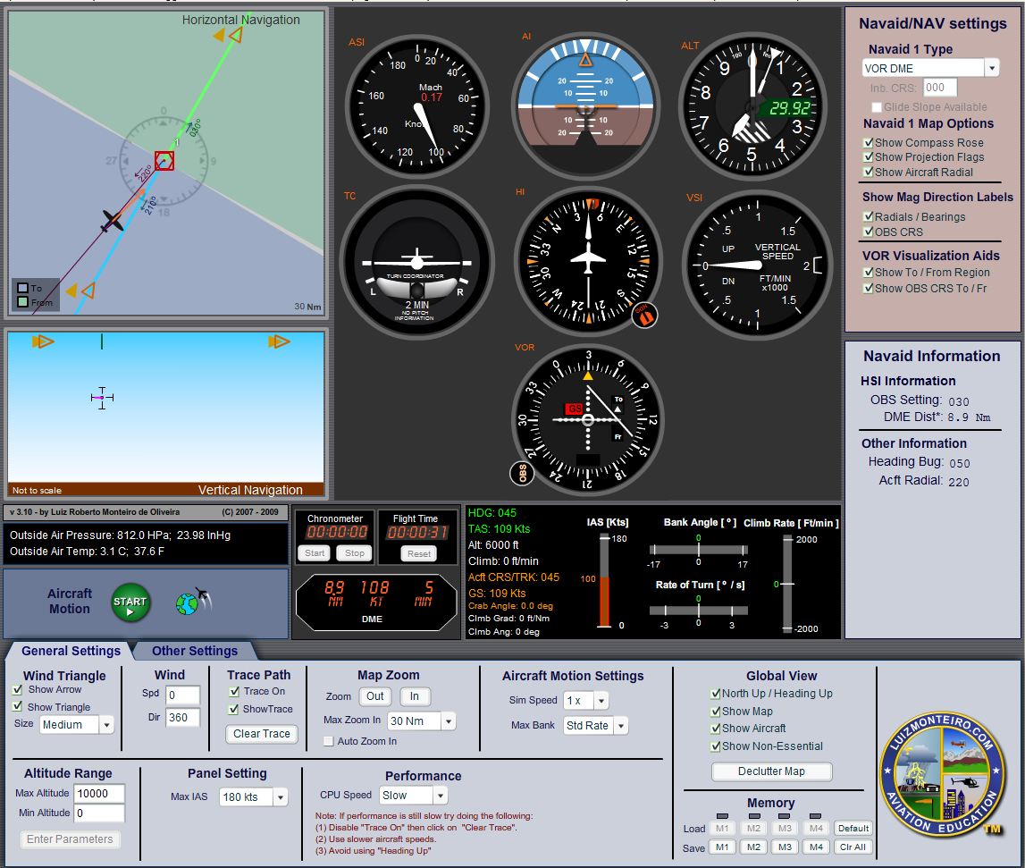Click the orange HDG knob on the heading indicator

[x=645, y=316]
